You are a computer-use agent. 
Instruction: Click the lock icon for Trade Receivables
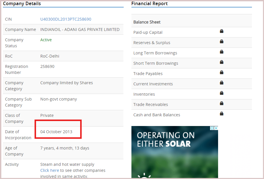click(x=222, y=103)
